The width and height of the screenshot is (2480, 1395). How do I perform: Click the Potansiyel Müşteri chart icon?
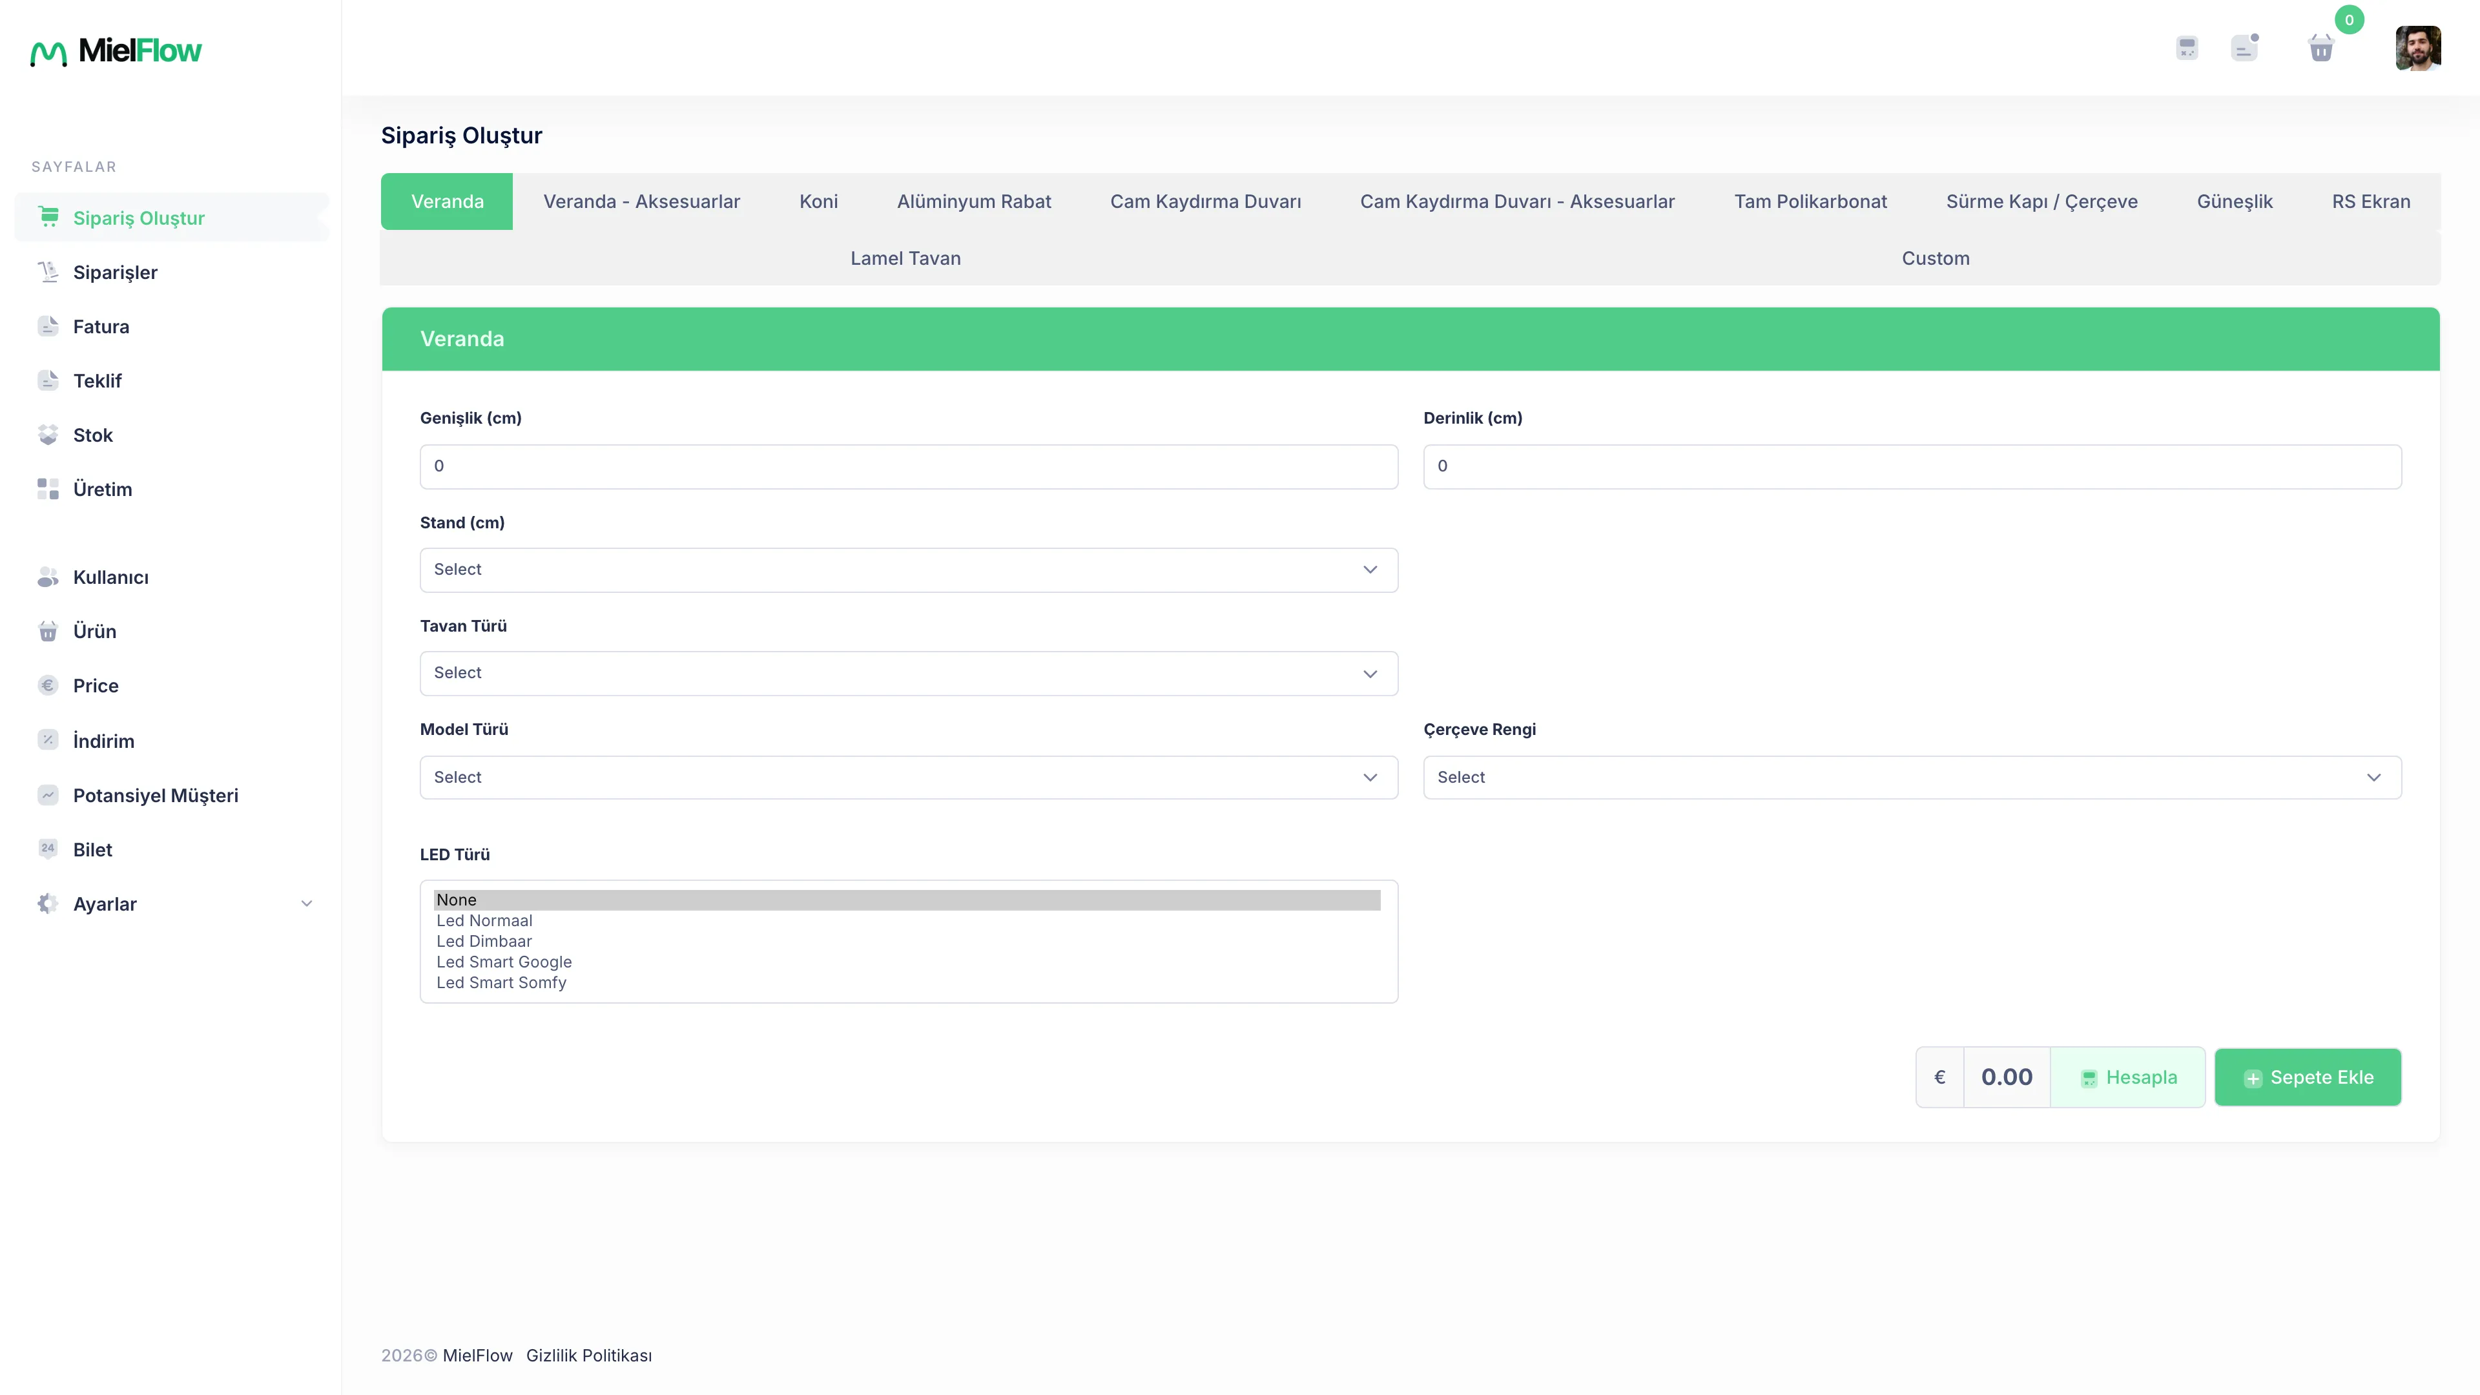(x=48, y=795)
